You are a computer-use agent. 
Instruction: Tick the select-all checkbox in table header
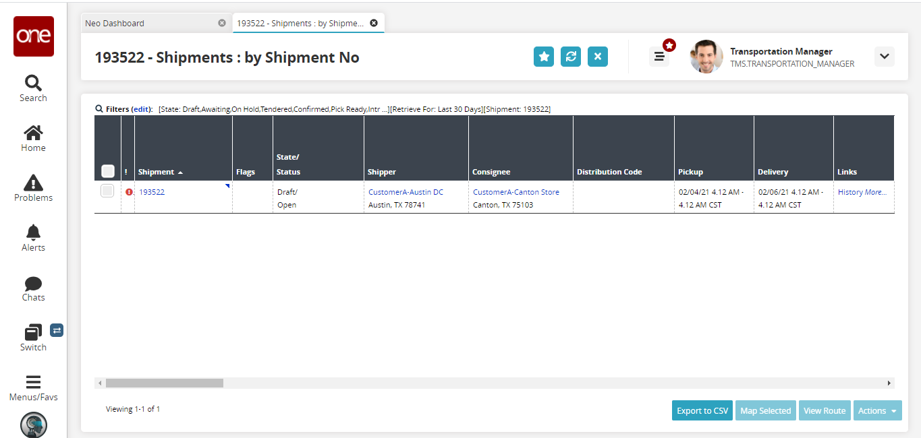[x=107, y=171]
